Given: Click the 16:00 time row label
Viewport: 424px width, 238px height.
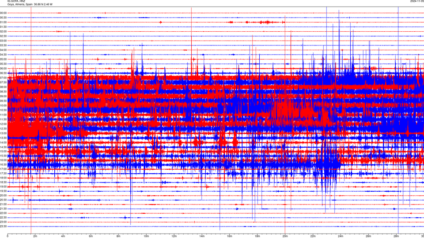Looking at the screenshot, I should point(3,160).
